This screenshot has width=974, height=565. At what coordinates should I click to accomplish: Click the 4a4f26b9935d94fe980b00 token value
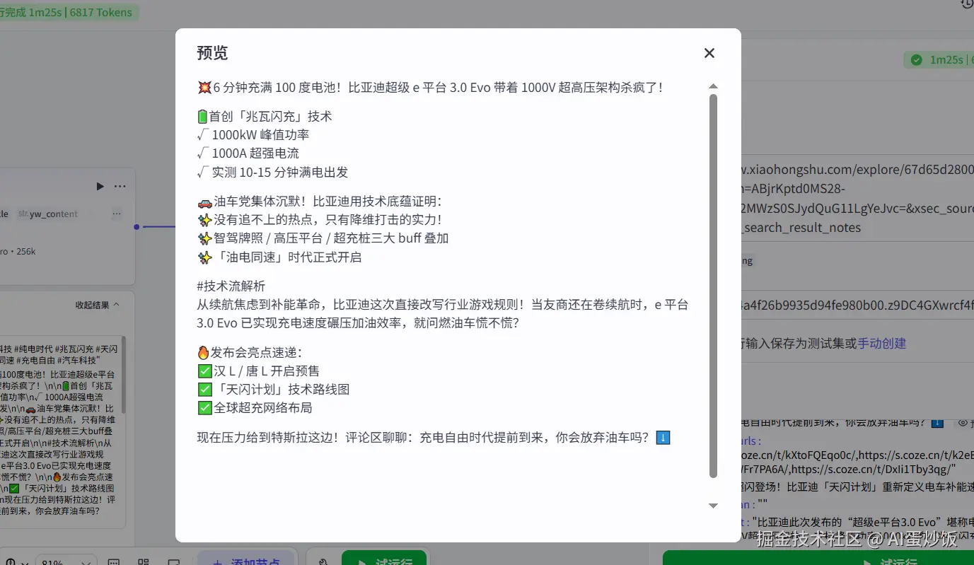pyautogui.click(x=857, y=305)
